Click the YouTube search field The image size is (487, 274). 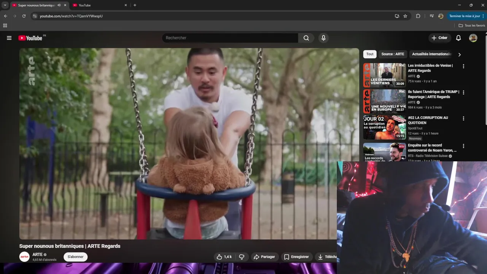tap(230, 38)
